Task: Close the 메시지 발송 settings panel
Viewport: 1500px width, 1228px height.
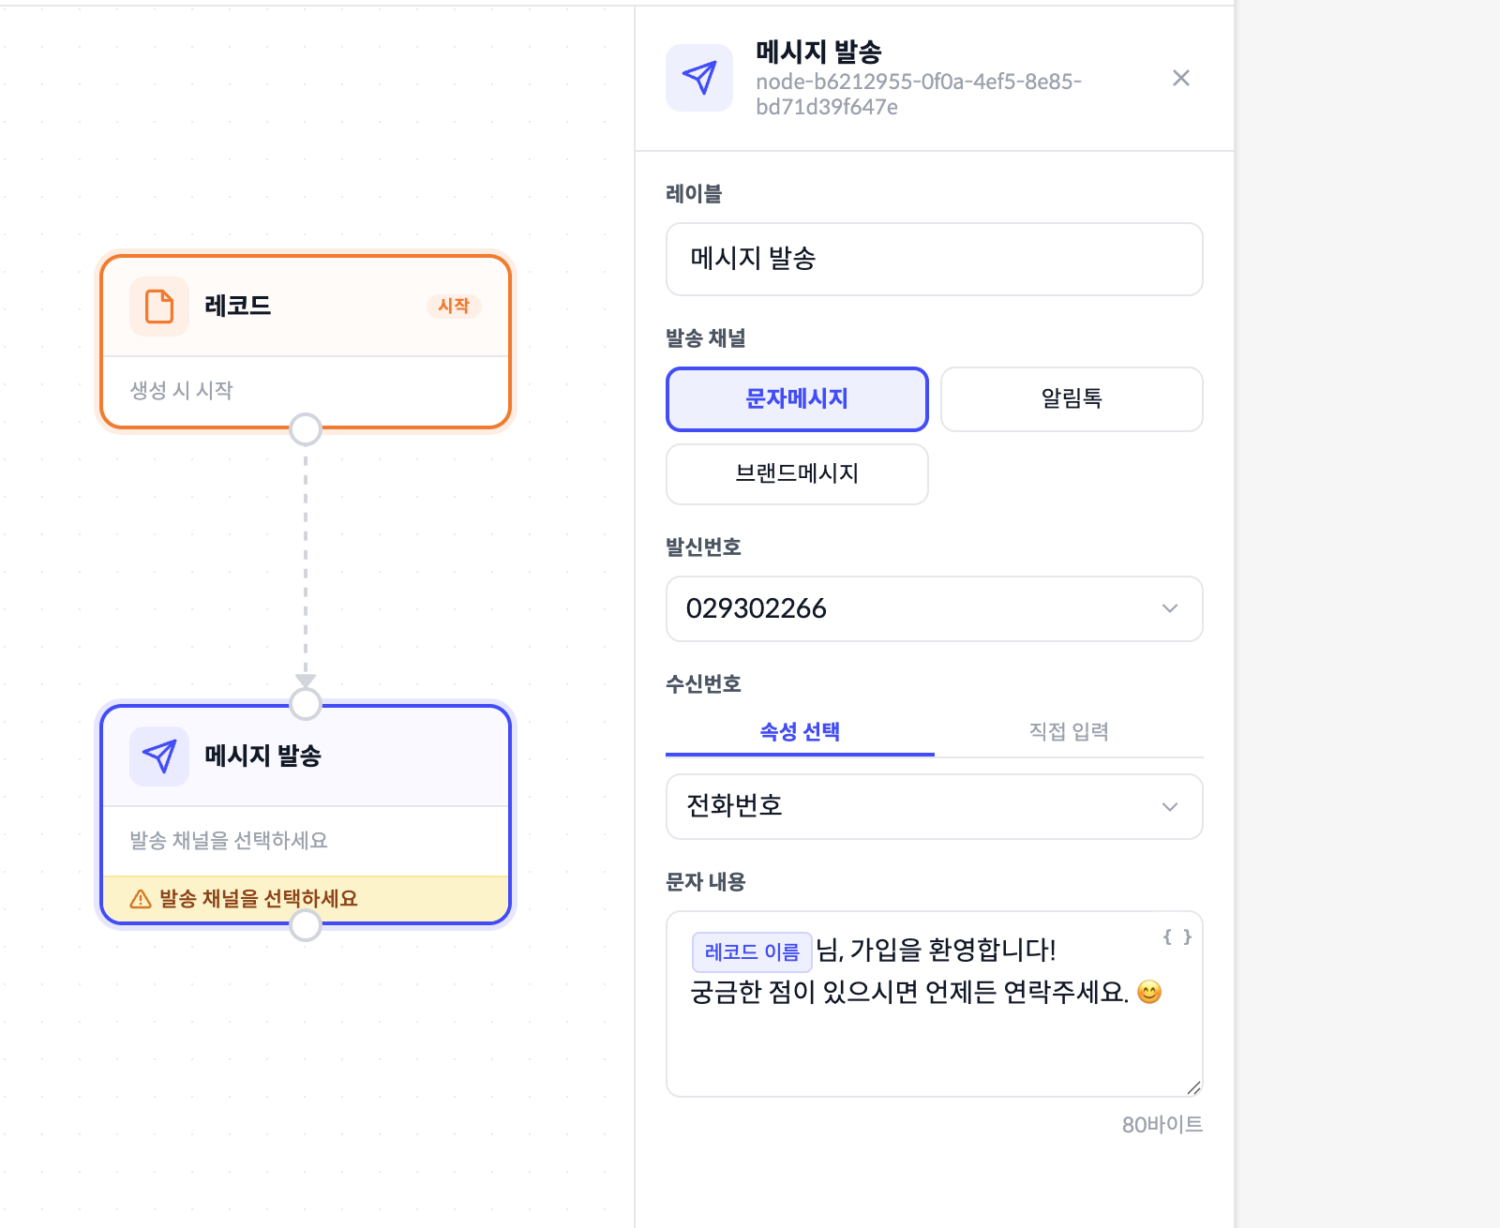Action: (1181, 78)
